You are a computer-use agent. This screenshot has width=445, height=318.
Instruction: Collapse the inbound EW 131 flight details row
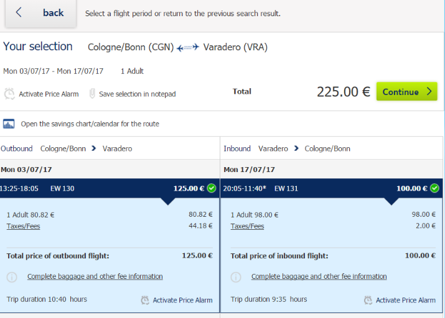coord(332,188)
